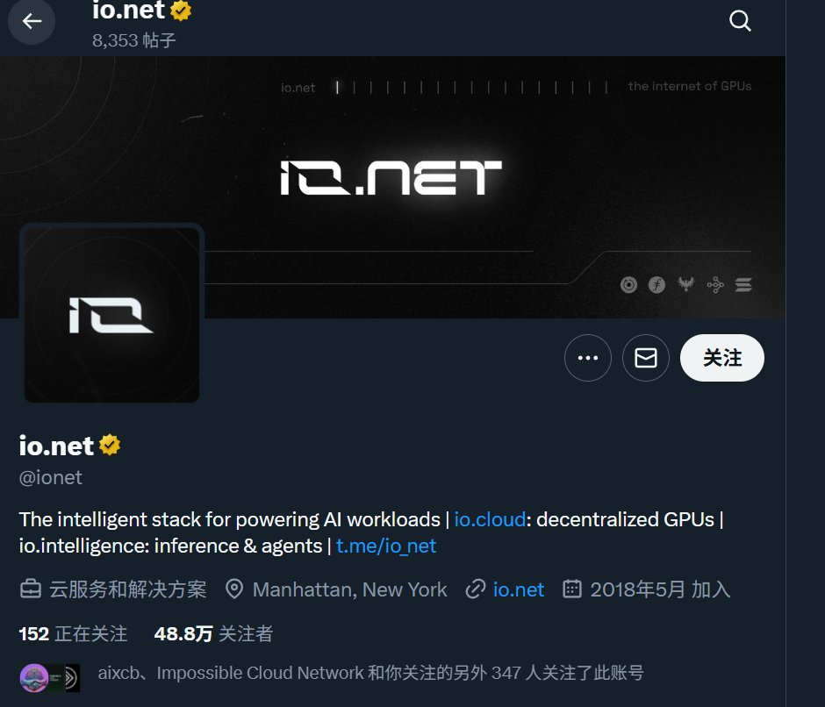
Task: Click the calendar icon by join date
Action: 572,589
